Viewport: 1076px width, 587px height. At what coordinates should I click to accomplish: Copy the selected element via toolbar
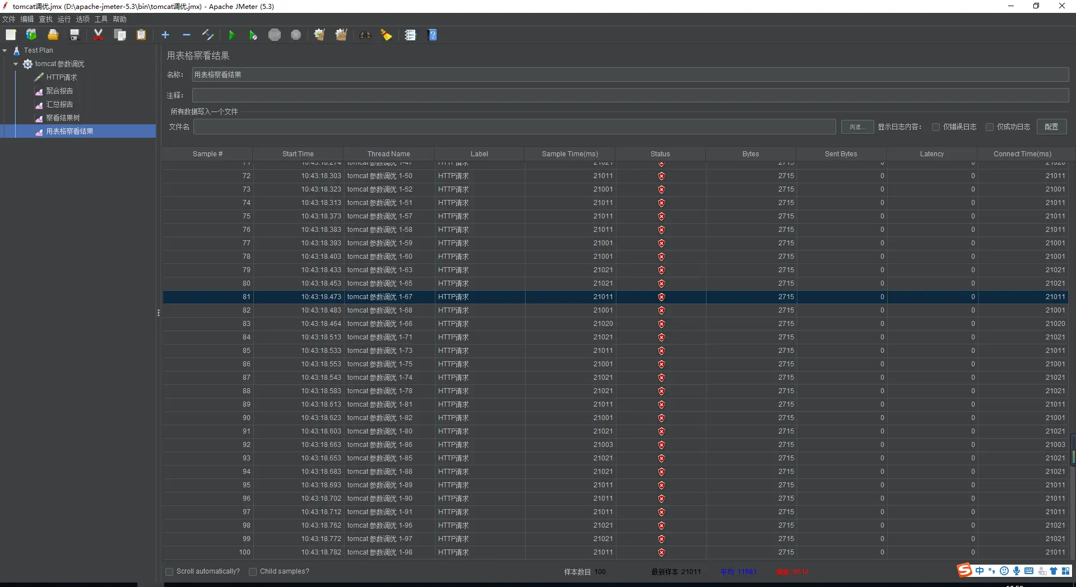[x=120, y=35]
